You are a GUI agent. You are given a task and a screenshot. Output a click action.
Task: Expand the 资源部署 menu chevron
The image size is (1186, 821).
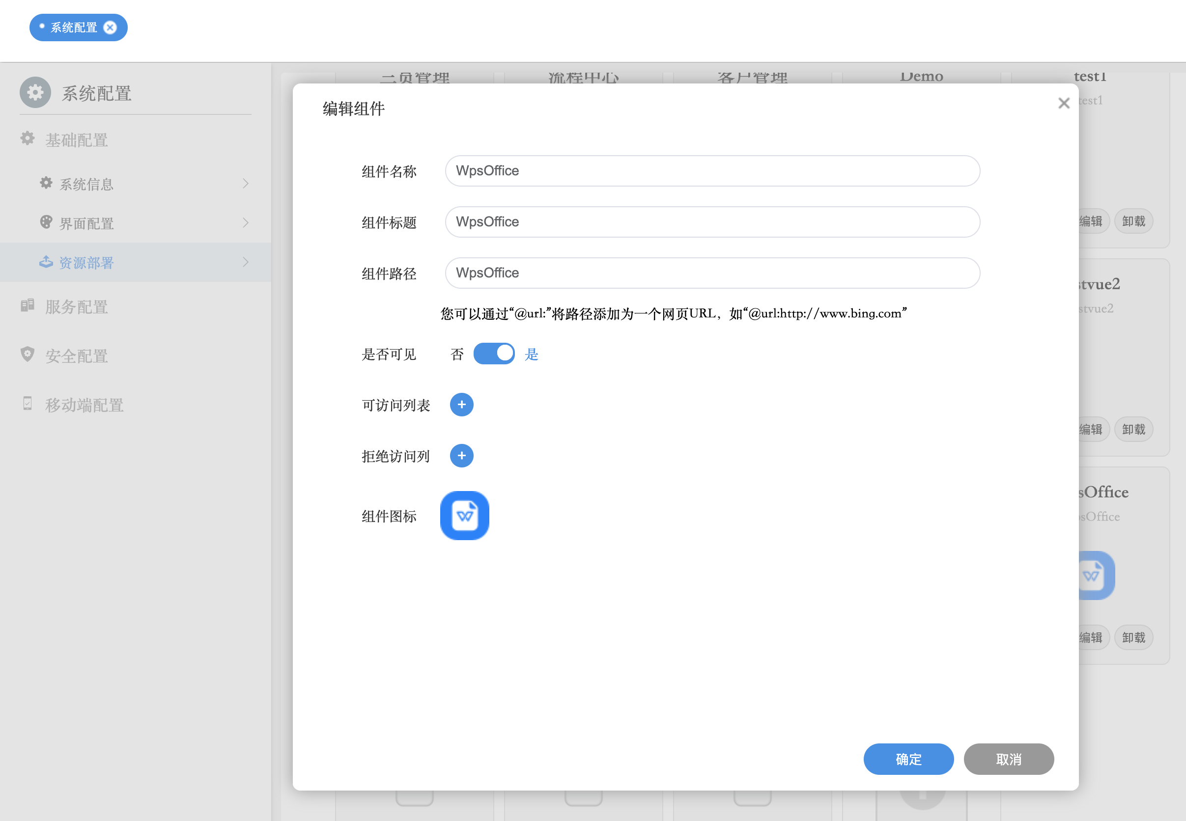pyautogui.click(x=246, y=262)
